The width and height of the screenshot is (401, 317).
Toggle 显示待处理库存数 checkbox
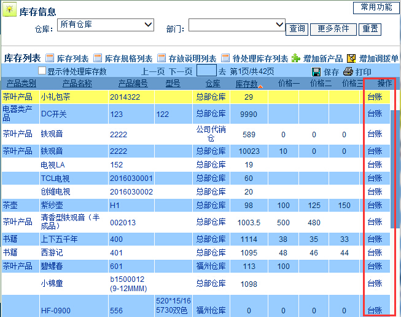[x=42, y=70]
